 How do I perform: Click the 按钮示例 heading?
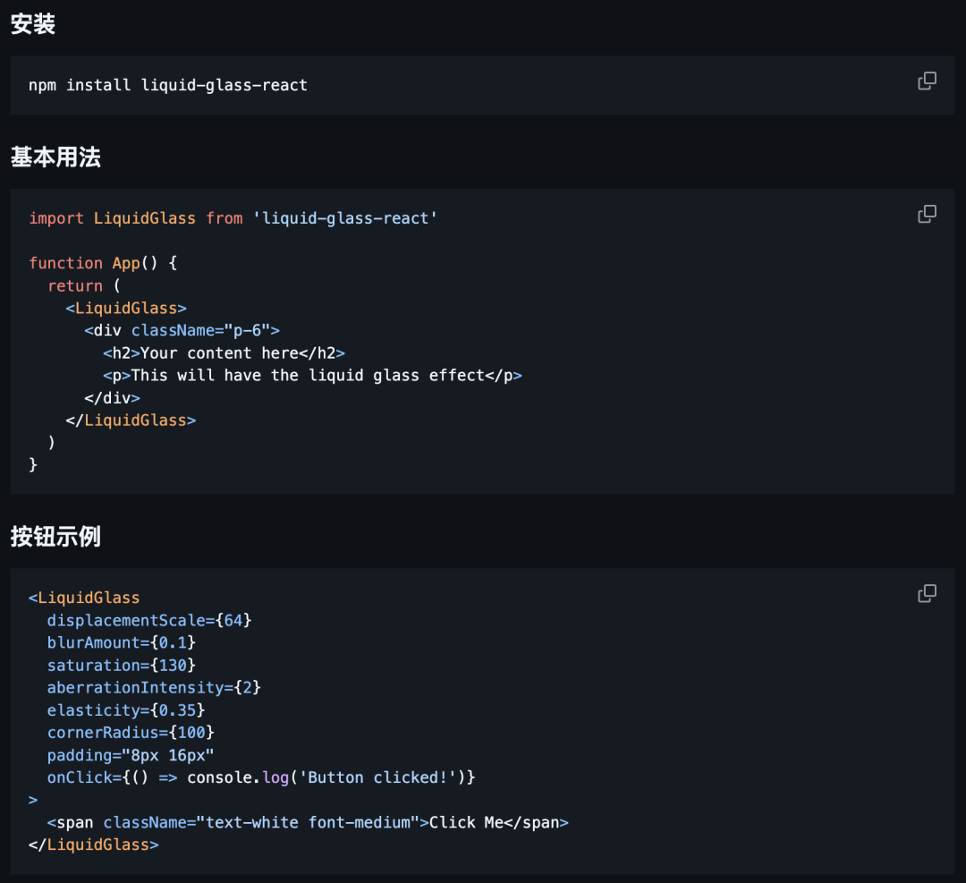(x=55, y=537)
